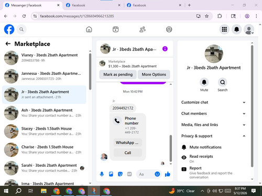This screenshot has height=196, width=262.
Task: Send a thumbs-up like
Action: pos(168,174)
